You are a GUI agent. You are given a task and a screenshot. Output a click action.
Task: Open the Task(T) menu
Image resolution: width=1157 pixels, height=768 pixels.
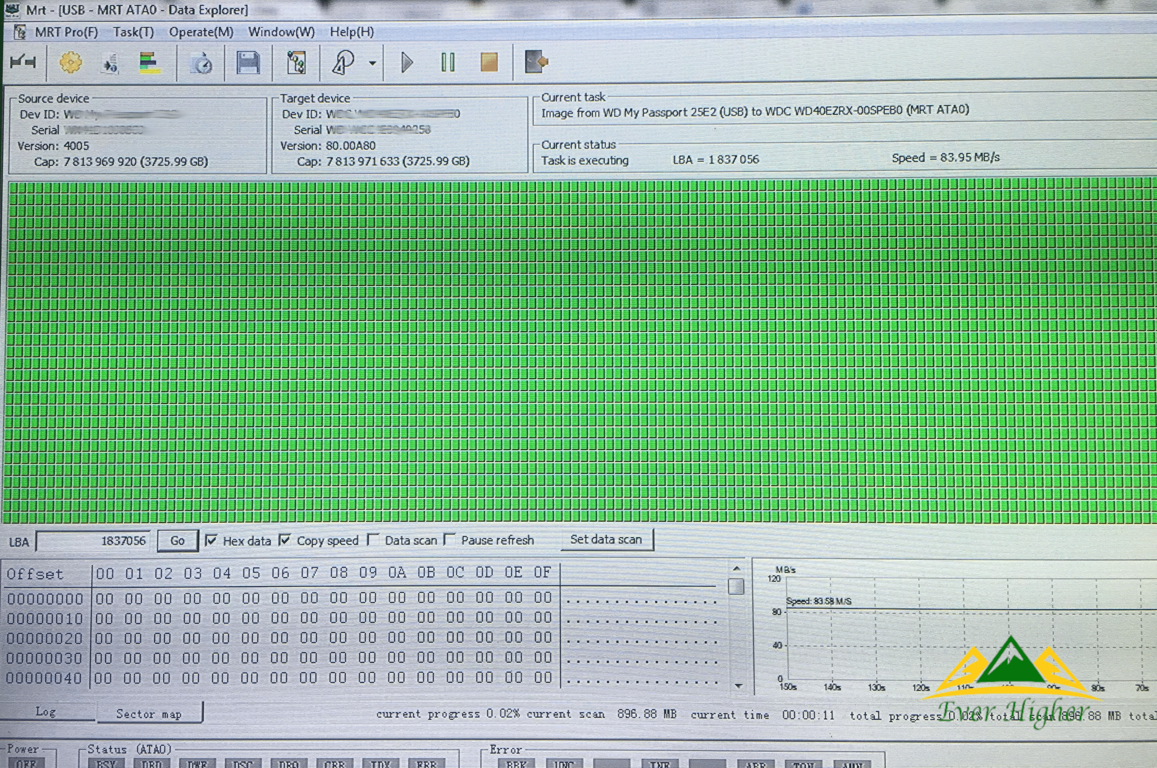pyautogui.click(x=133, y=32)
